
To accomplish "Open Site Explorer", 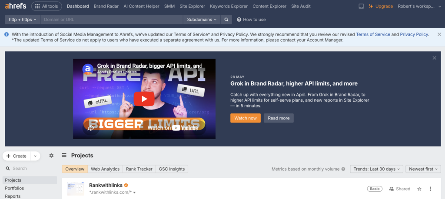I will (192, 6).
